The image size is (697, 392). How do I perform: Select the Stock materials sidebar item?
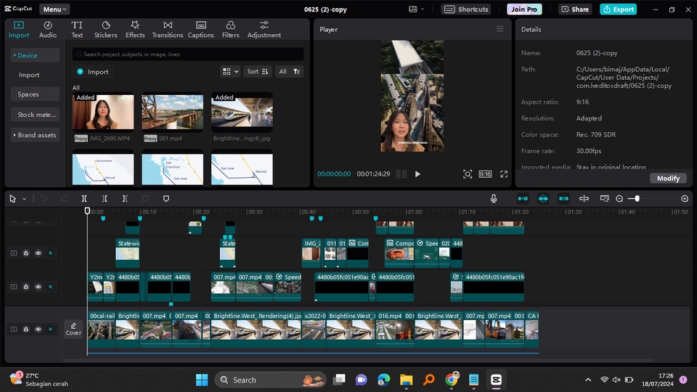coord(36,115)
